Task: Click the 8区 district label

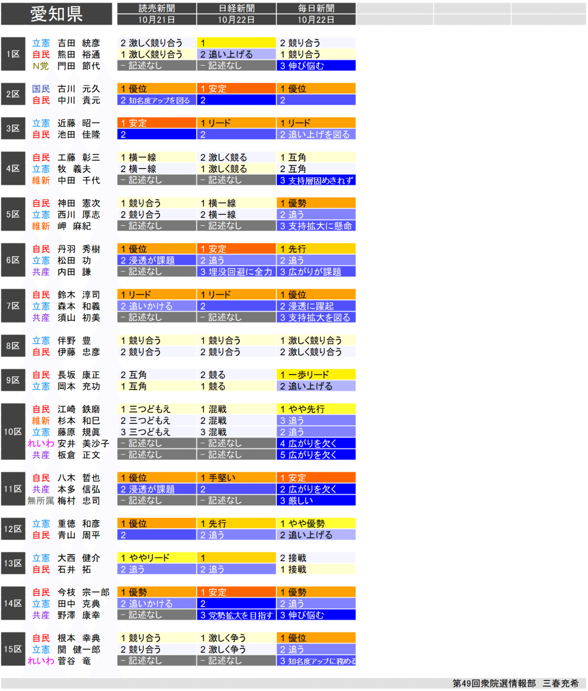Action: click(x=13, y=346)
